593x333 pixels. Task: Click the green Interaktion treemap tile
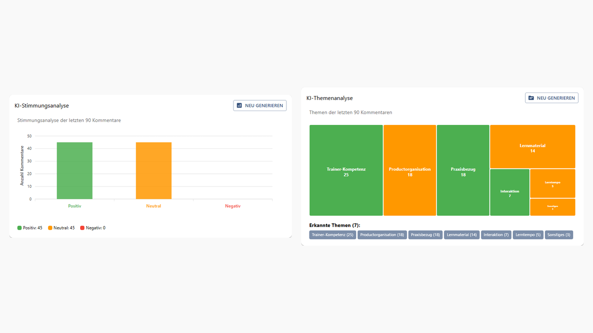tap(510, 192)
